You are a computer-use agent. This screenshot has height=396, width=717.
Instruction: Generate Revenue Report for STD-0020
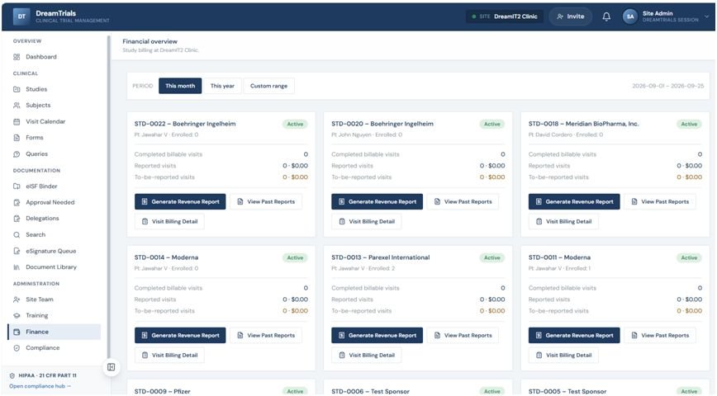[377, 201]
